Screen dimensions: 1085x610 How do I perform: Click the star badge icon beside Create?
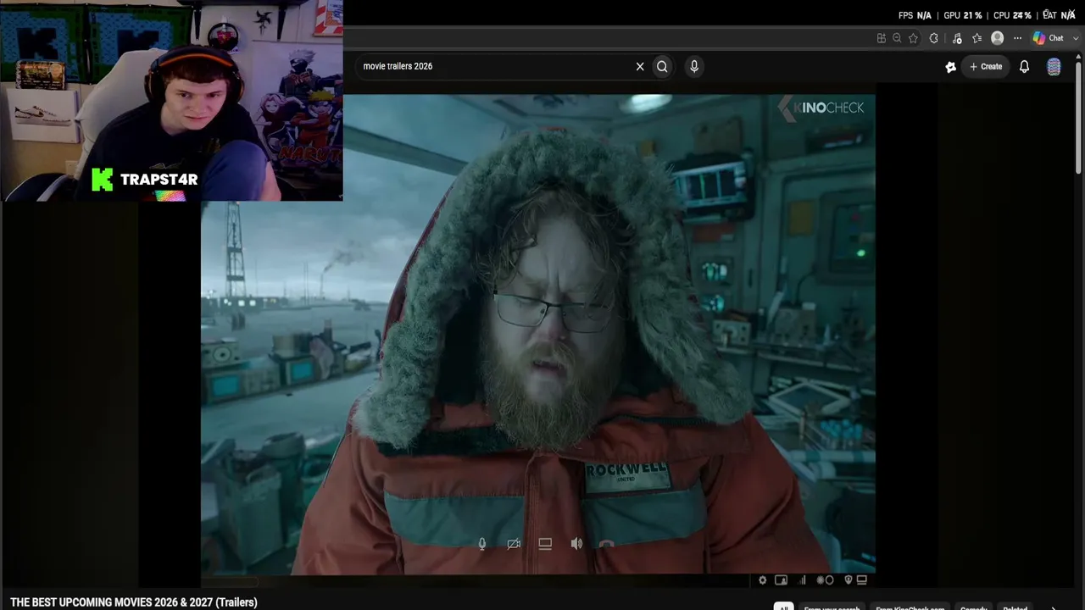click(951, 67)
